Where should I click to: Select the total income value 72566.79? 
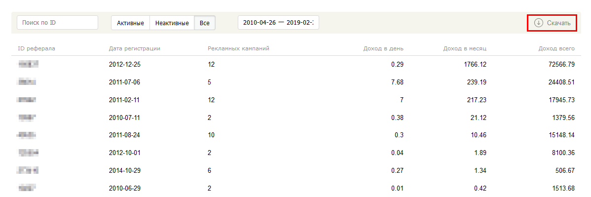tap(561, 64)
